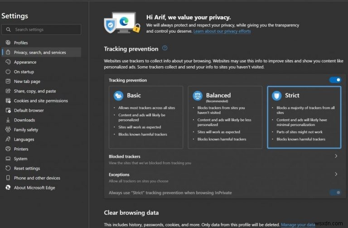Viewport: 348px width, 228px height.
Task: Open the On startup settings
Action: pos(41,72)
